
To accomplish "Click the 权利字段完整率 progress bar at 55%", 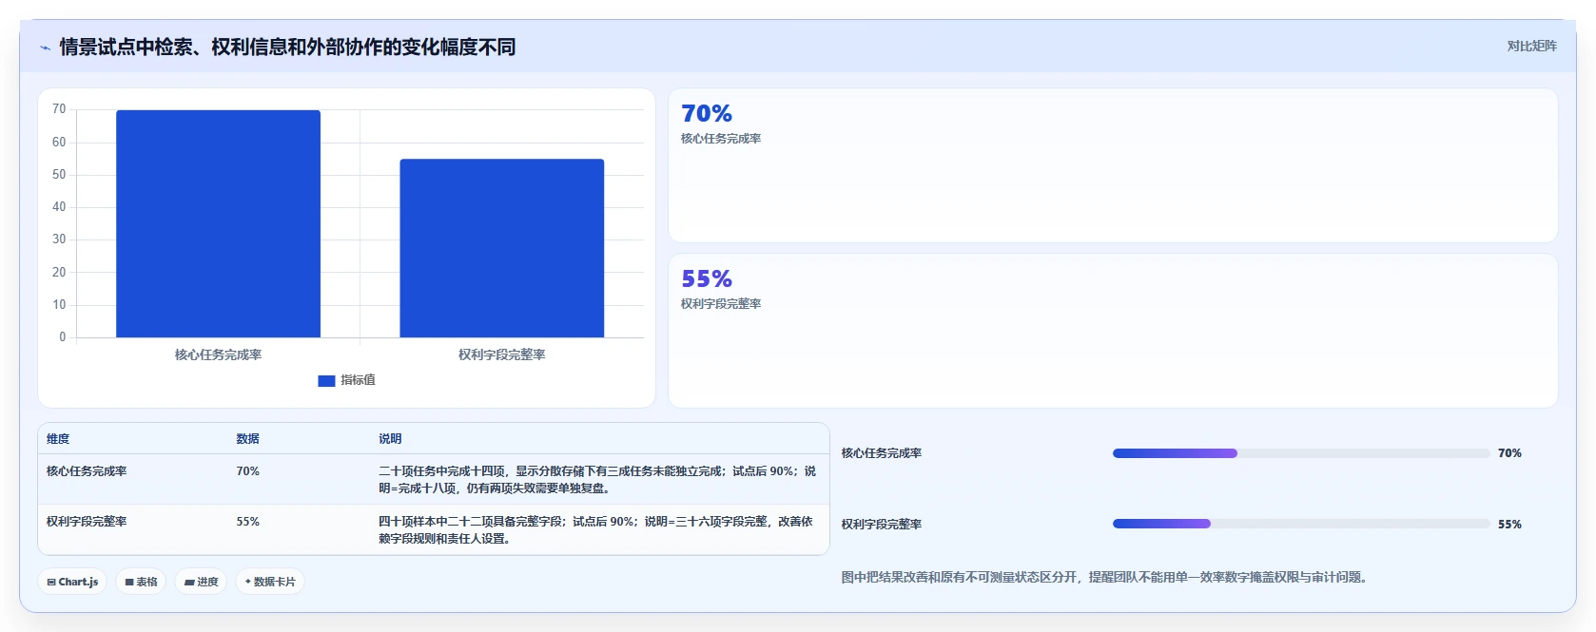I will pos(1301,524).
